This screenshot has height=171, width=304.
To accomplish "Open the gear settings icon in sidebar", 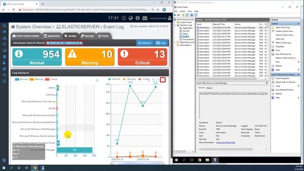I will pos(4,69).
